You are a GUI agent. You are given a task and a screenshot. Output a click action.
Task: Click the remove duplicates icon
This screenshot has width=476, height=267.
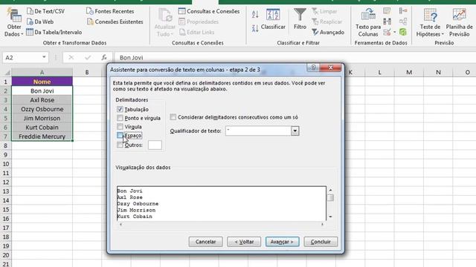click(387, 22)
